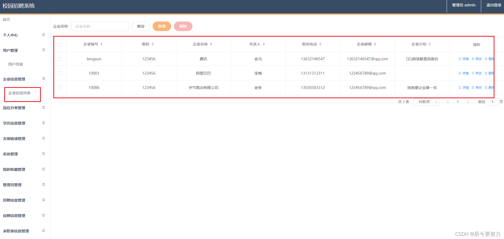Sort 企业介绍 column via caret icon
The height and width of the screenshot is (239, 504).
(430, 44)
